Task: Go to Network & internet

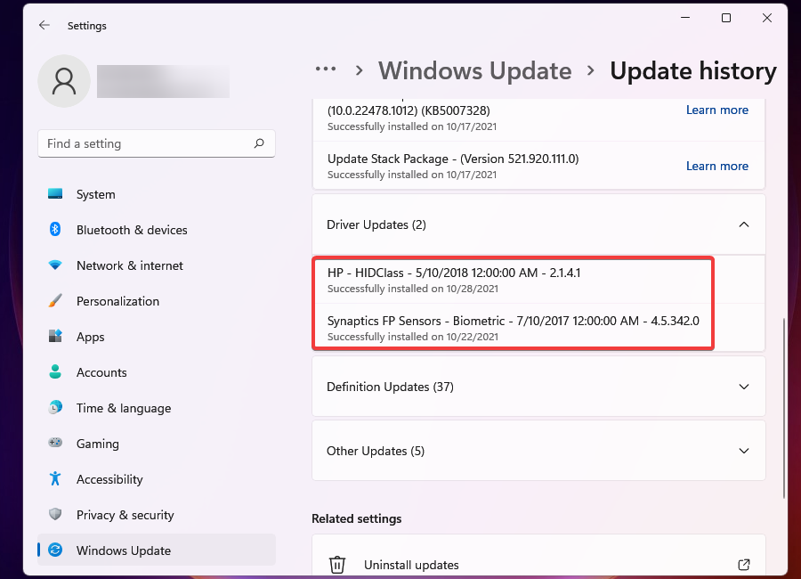Action: click(157, 265)
